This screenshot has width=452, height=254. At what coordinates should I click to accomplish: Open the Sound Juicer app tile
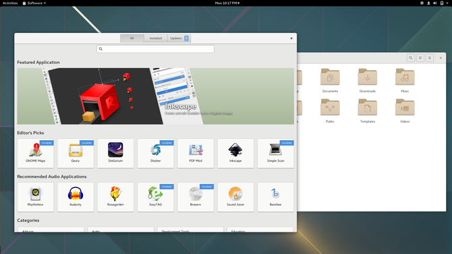tap(235, 197)
